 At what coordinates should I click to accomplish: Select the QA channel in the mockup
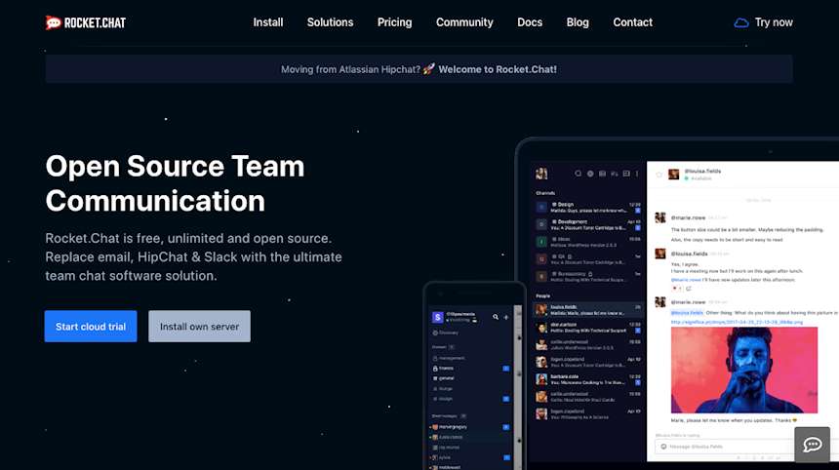588,259
